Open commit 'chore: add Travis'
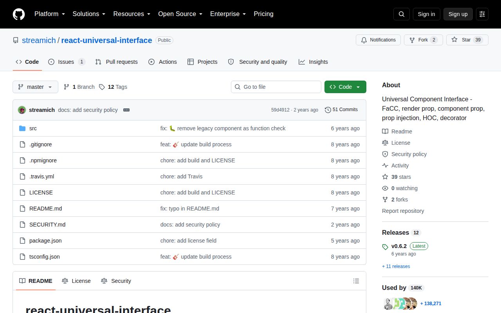The height and width of the screenshot is (313, 501). 182,176
